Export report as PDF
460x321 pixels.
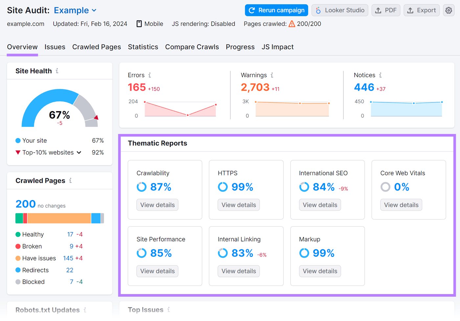click(x=386, y=11)
